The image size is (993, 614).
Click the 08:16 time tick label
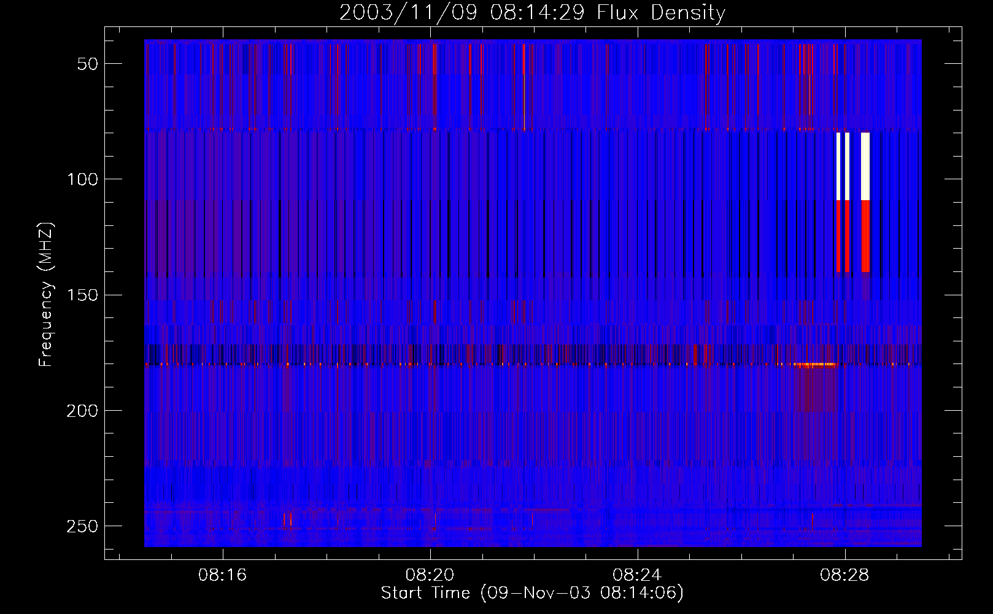(222, 575)
